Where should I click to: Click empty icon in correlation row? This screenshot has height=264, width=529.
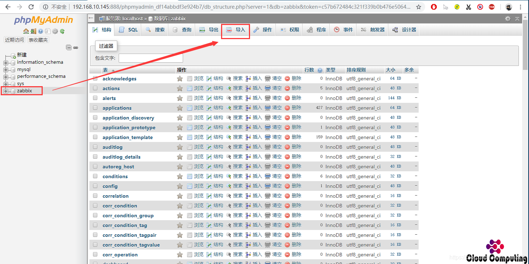(268, 196)
